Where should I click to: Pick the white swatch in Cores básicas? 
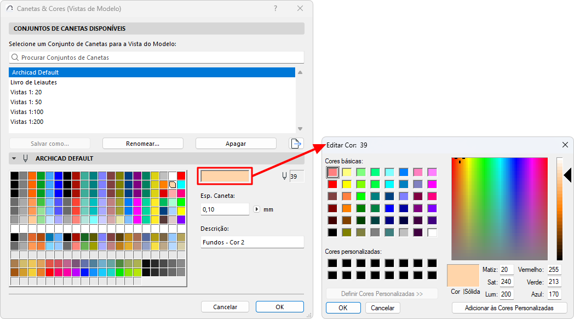(432, 232)
